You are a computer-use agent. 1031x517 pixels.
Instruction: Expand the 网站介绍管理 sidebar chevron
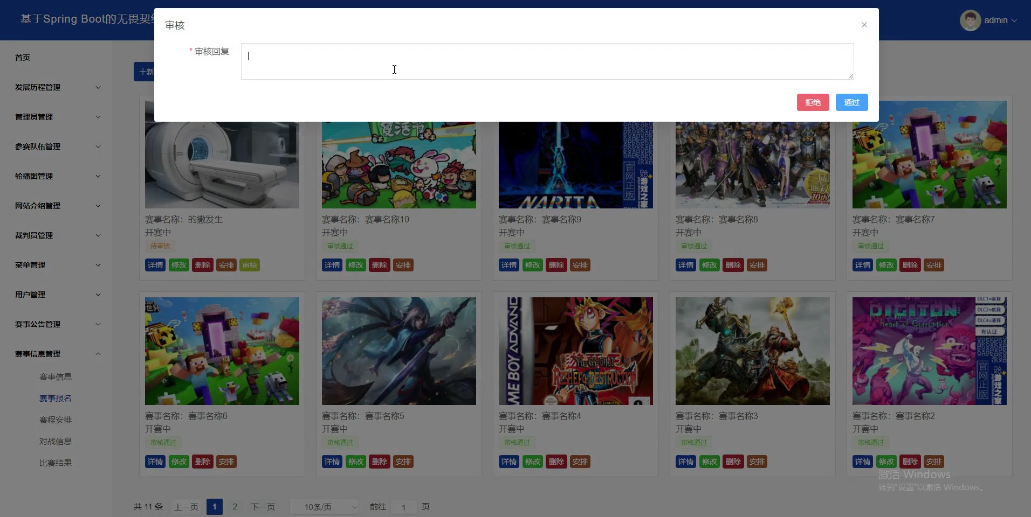click(x=98, y=206)
